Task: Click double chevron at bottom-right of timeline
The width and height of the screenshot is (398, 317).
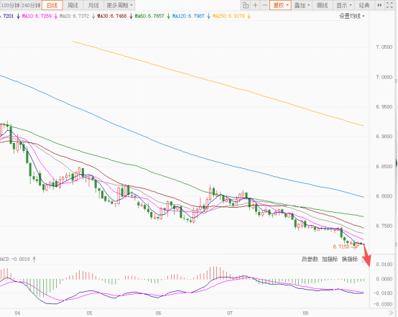Action: pos(391,313)
